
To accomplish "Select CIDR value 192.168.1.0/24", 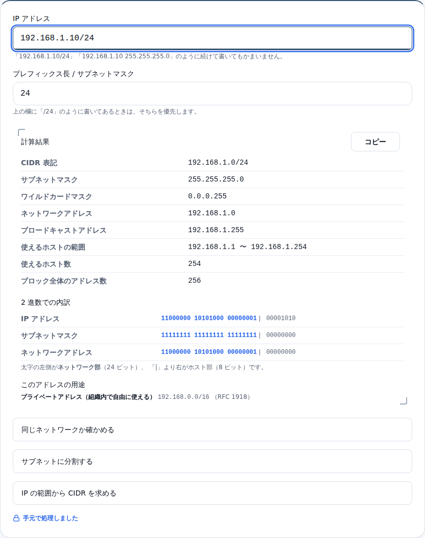I will pyautogui.click(x=218, y=162).
